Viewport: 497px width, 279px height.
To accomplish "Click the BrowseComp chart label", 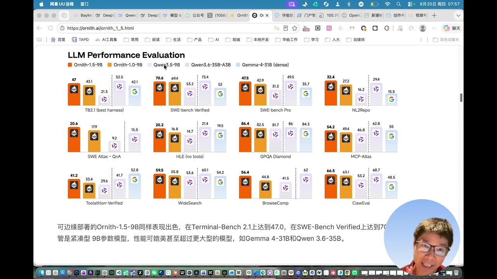I will [x=275, y=203].
